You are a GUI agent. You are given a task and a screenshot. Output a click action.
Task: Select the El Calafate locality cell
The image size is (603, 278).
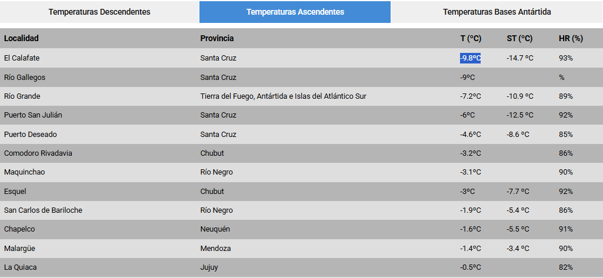click(22, 58)
